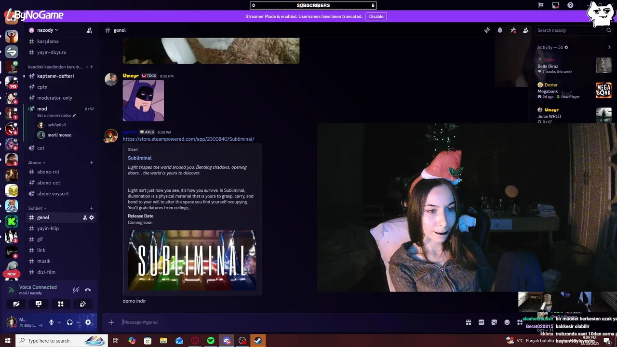Viewport: 617px width, 347px height.
Task: Disable Streamer Mode
Action: (x=376, y=16)
